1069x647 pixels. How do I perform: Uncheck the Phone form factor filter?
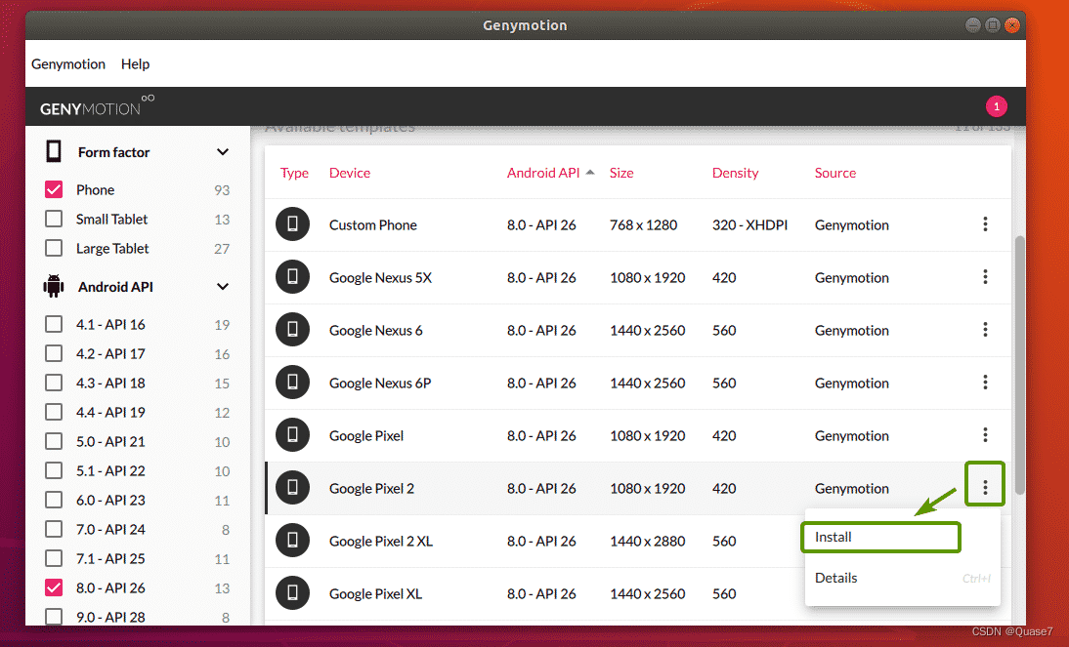54,189
